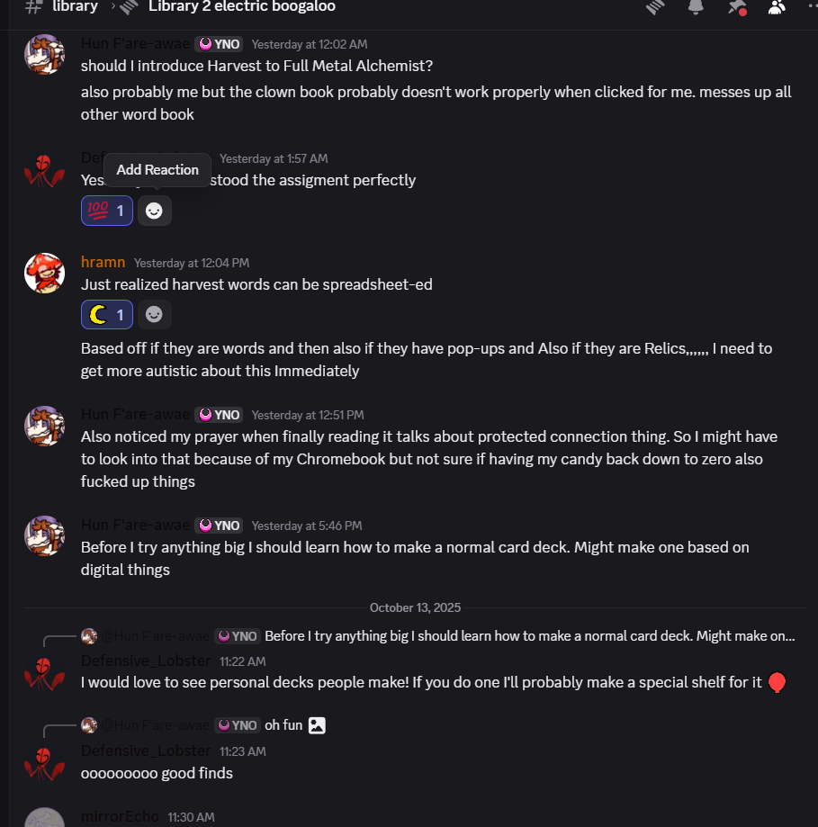Jump to the "oh fun" replied message
Viewport: 818px width, 827px height.
(x=283, y=725)
